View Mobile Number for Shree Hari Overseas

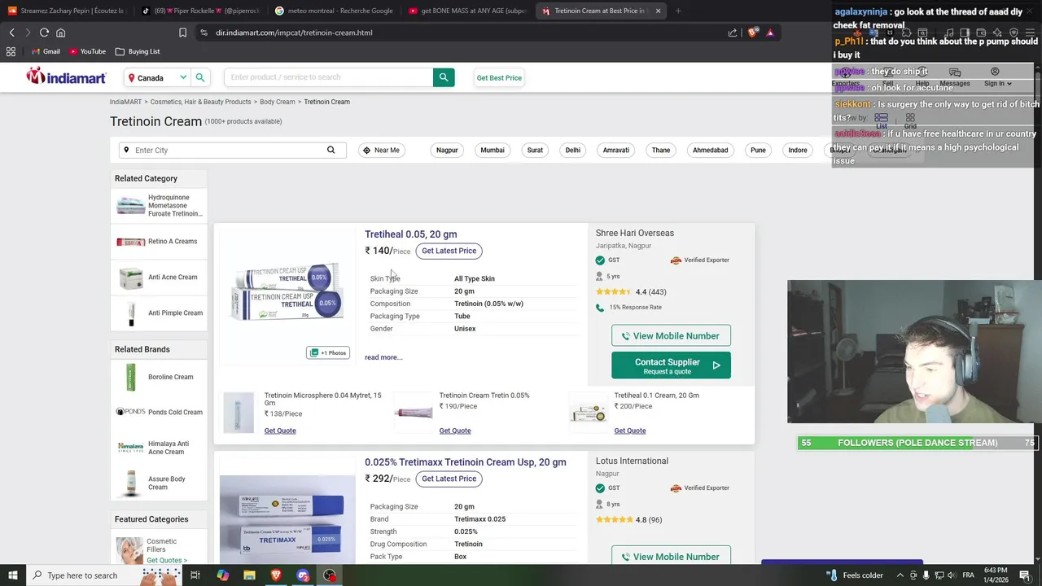(671, 335)
